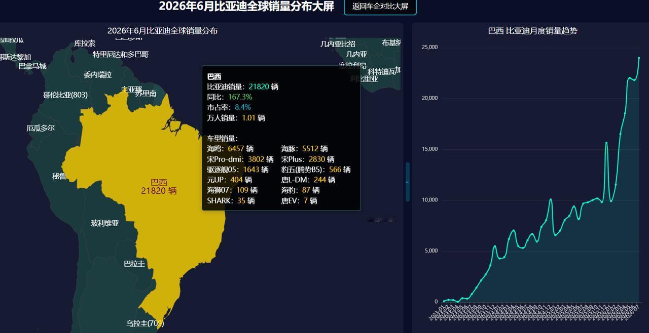649x333 pixels.
Task: Click the 元UP 404 辆 entry
Action: 230,180
